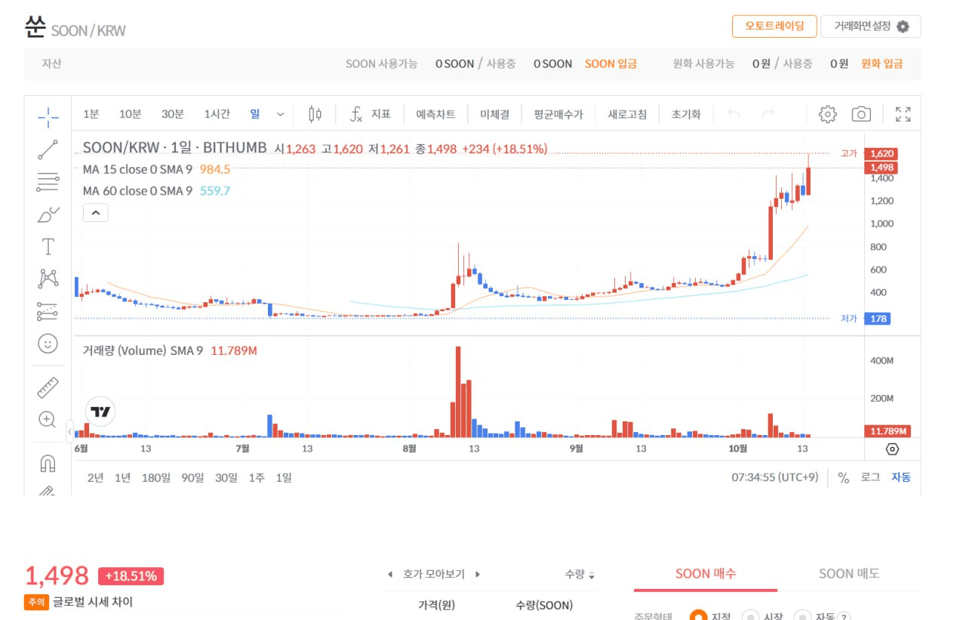The image size is (966, 620).
Task: Select the trend line drawing tool
Action: pyautogui.click(x=48, y=150)
